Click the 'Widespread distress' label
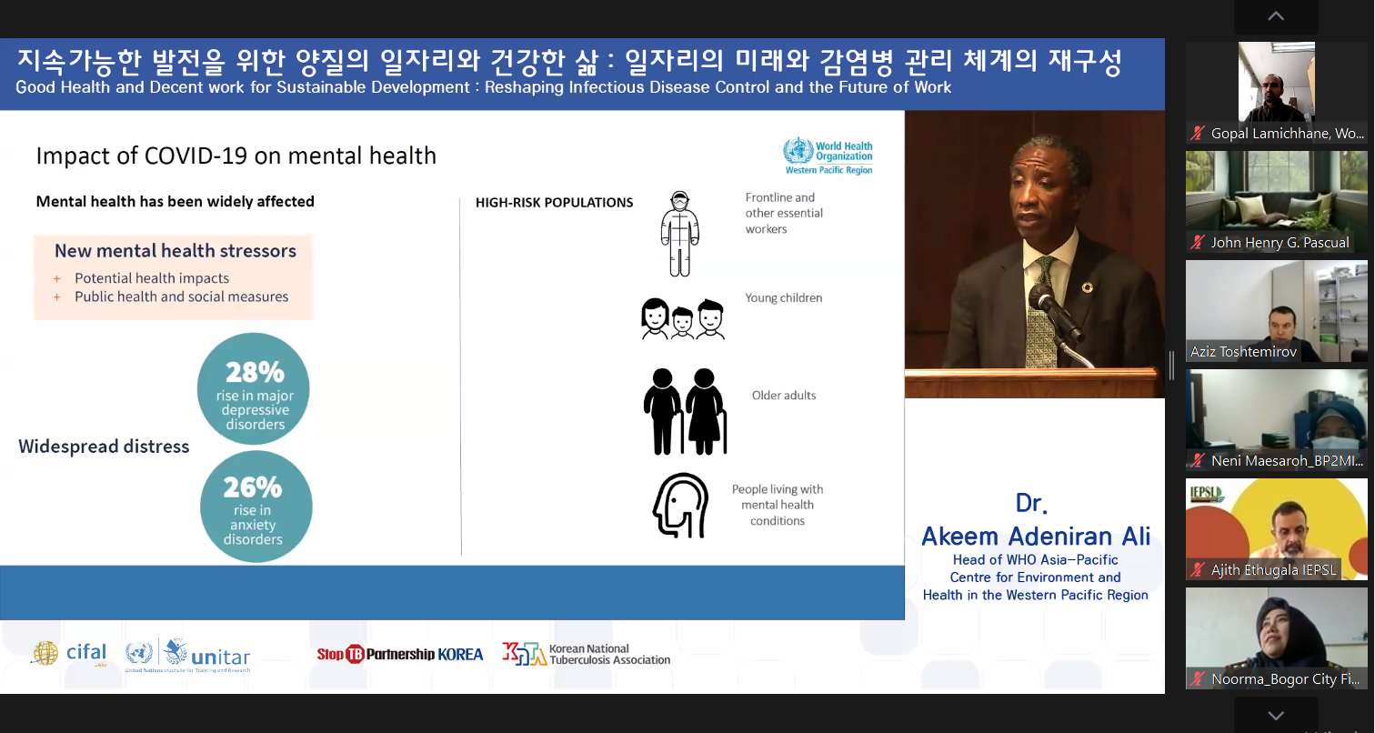 tap(104, 447)
